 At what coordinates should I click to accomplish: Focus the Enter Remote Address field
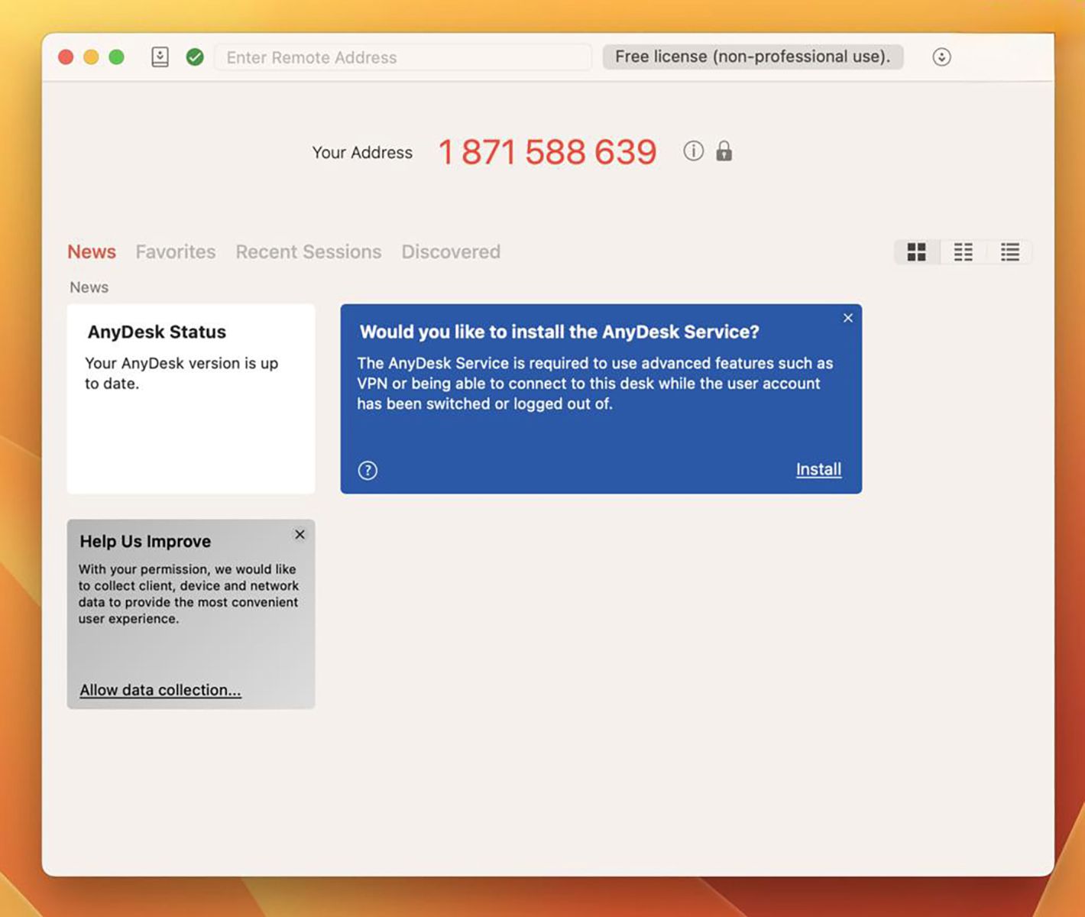(x=403, y=57)
